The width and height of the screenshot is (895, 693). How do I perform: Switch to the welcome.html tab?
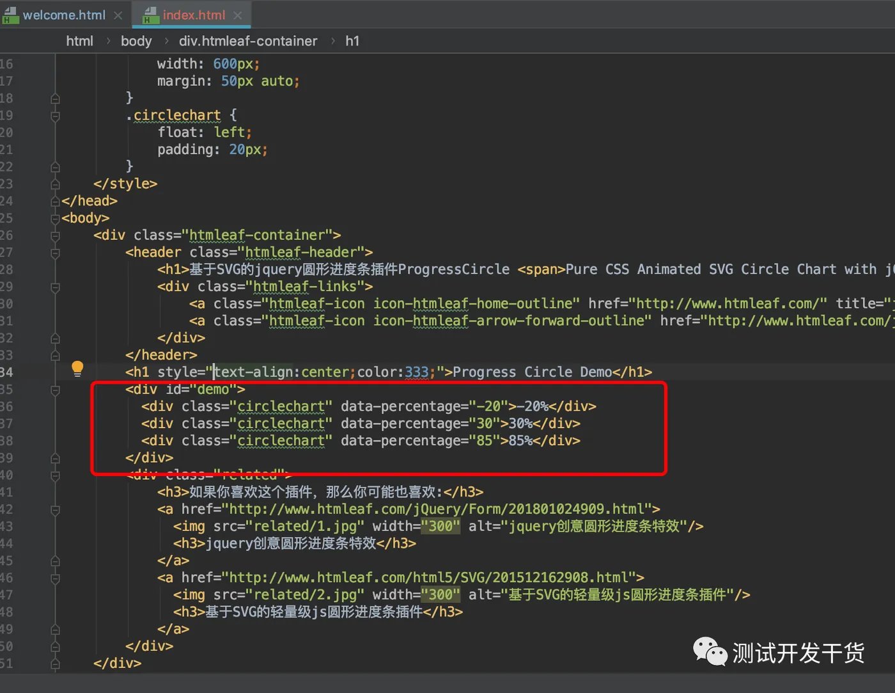tap(64, 15)
